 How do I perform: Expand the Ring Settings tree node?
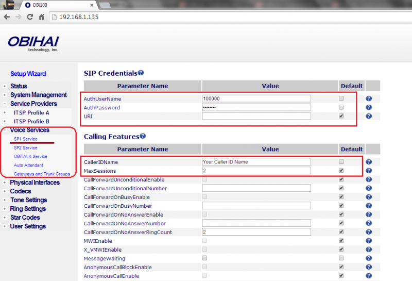(5, 209)
